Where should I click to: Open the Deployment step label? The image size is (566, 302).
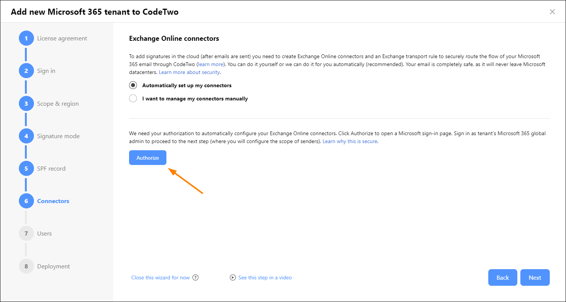click(x=54, y=266)
